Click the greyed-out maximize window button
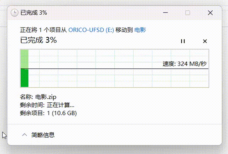Screen dimensions: 228x154 coord(188,13)
